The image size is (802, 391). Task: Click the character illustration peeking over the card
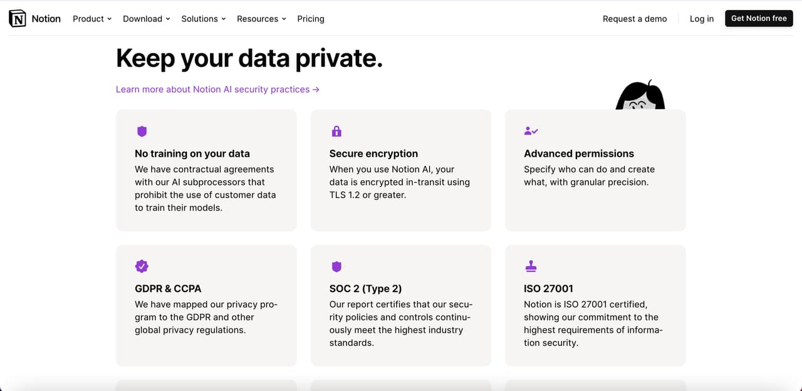click(640, 95)
